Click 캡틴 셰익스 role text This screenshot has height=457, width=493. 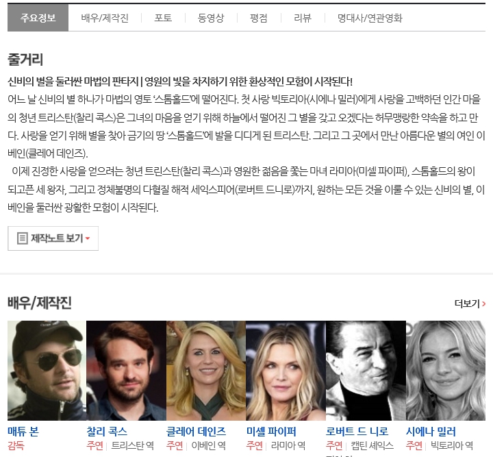pos(372,445)
